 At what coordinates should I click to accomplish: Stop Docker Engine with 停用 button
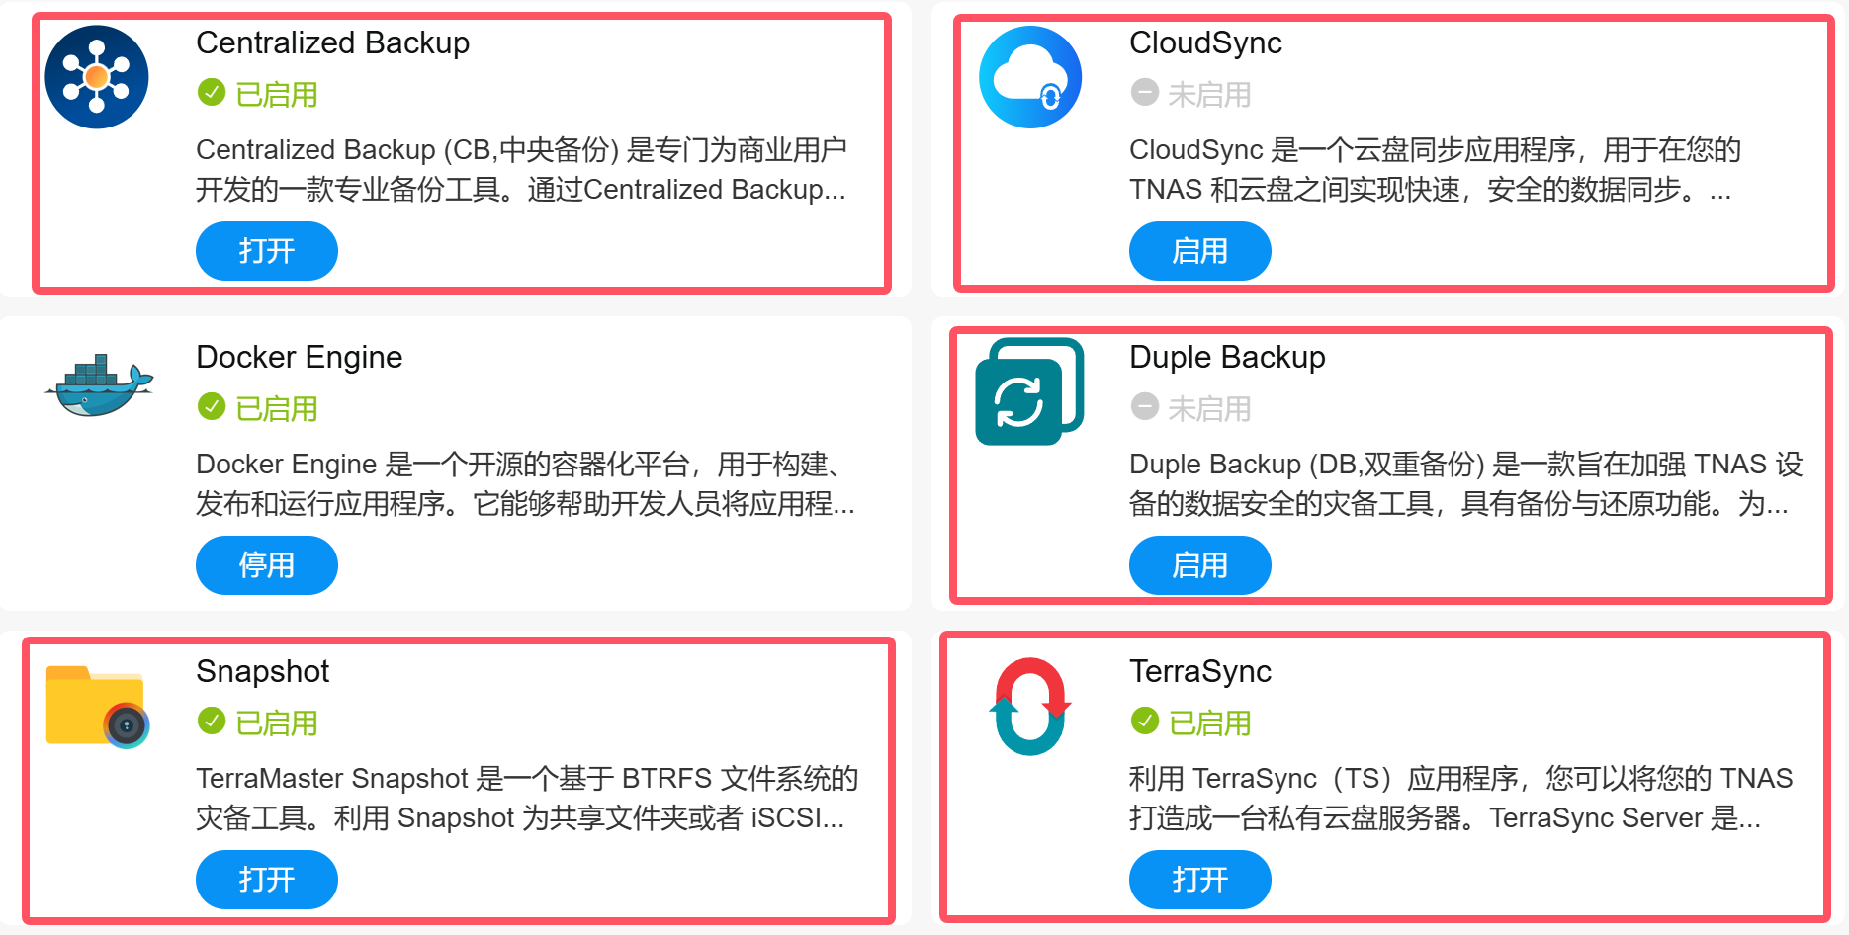[x=267, y=565]
